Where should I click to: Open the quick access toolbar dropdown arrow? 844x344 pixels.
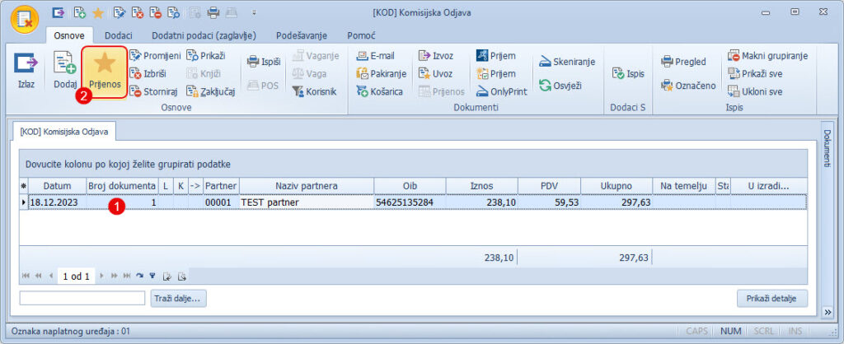pos(254,13)
